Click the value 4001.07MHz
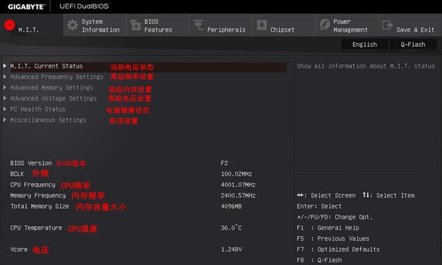 [x=238, y=185]
